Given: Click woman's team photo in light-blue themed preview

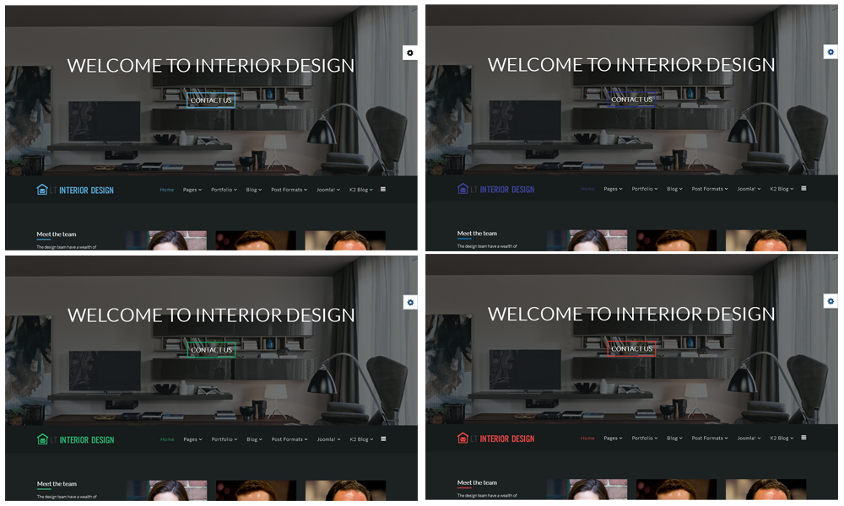Looking at the screenshot, I should click(166, 240).
